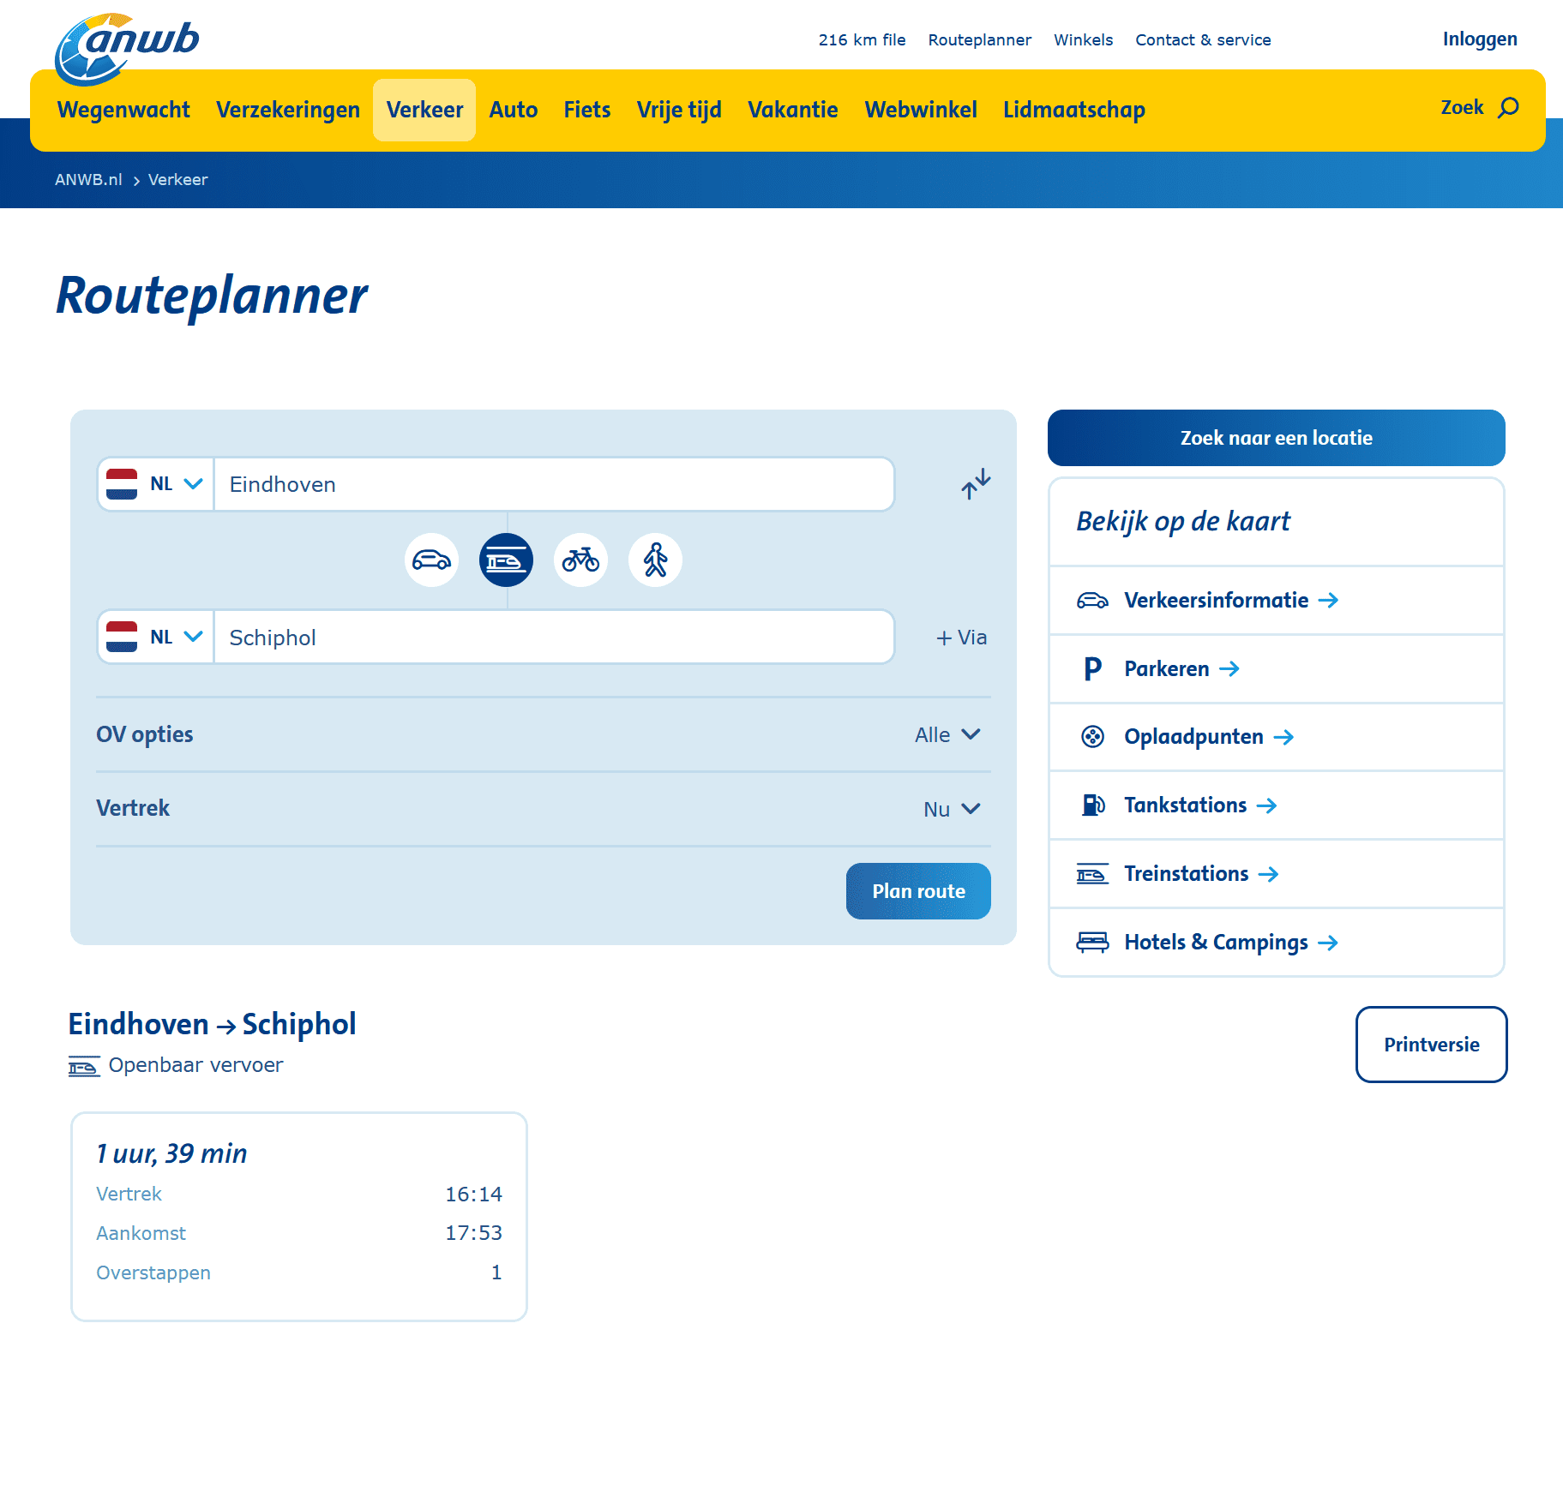Open Webwinkel menu
This screenshot has width=1563, height=1485.
tap(921, 110)
